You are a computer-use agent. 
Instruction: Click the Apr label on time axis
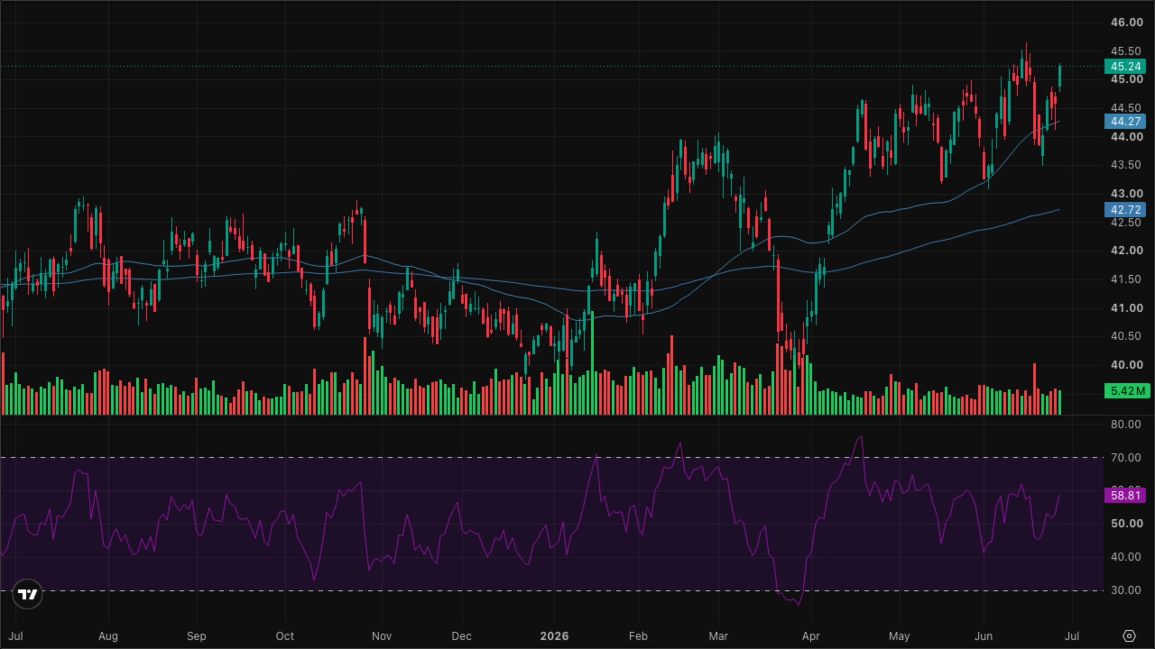[811, 636]
